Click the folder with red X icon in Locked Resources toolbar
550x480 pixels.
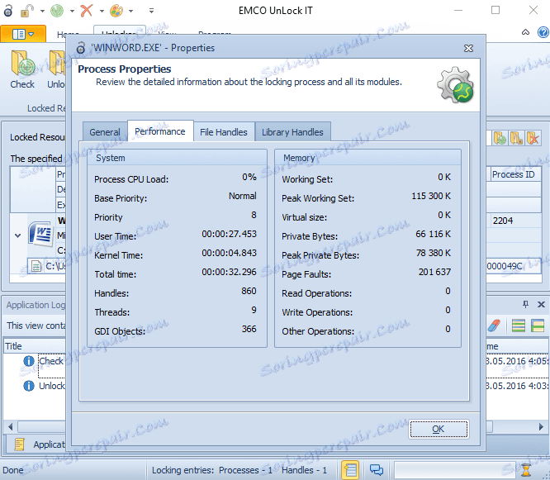(x=533, y=138)
